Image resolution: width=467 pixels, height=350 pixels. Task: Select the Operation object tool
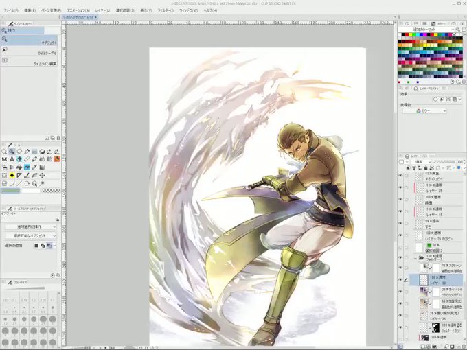point(12,152)
